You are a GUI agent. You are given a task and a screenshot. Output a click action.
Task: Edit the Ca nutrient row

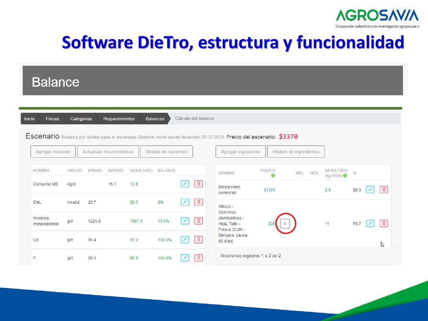tap(185, 239)
